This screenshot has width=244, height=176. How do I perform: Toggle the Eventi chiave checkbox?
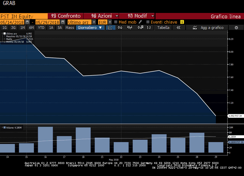pos(148,22)
